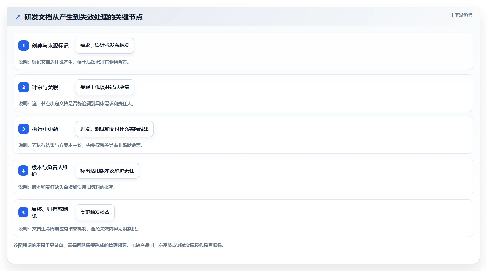Click the step 4 number badge
The image size is (487, 271).
tap(24, 171)
